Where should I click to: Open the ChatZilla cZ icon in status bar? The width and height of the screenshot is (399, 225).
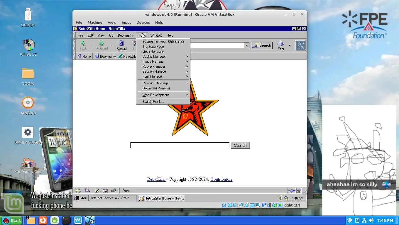coord(114,191)
